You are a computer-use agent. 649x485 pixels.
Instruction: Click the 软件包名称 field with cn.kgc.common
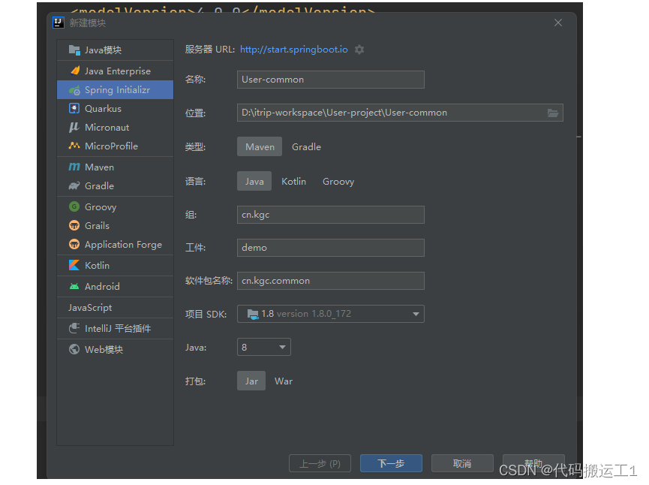point(330,281)
